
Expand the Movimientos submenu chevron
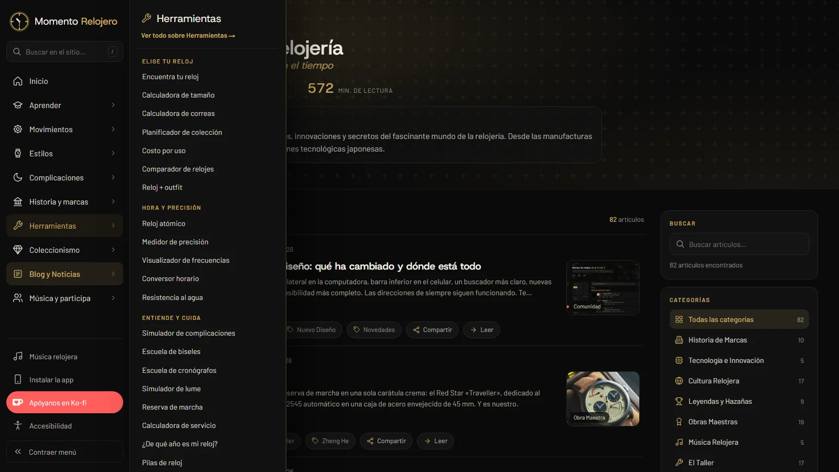coord(113,130)
